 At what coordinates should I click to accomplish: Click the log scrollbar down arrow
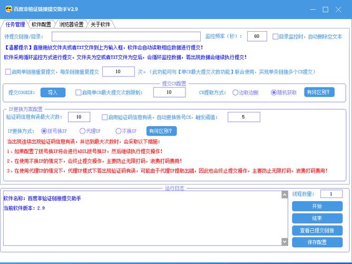click(x=285, y=242)
